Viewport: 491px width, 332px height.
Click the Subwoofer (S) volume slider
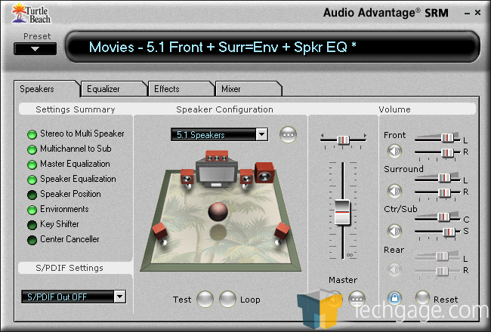449,232
